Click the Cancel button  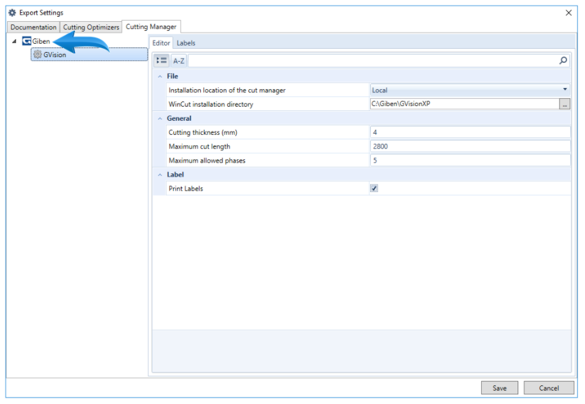(x=549, y=388)
